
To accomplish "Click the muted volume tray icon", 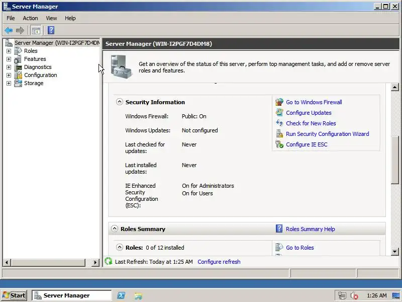I will click(x=354, y=295).
